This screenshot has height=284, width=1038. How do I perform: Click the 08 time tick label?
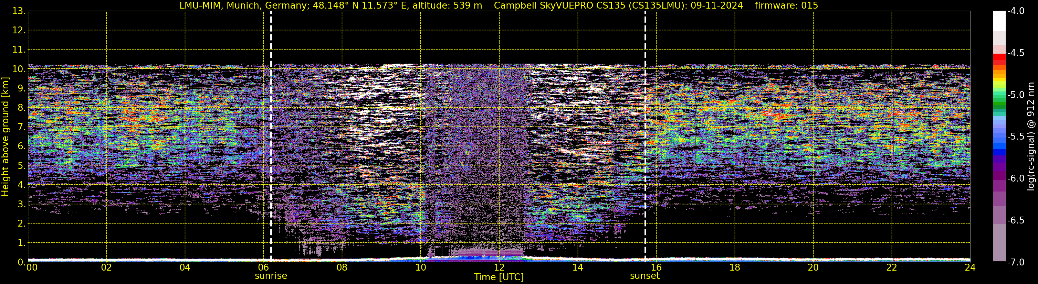point(342,267)
